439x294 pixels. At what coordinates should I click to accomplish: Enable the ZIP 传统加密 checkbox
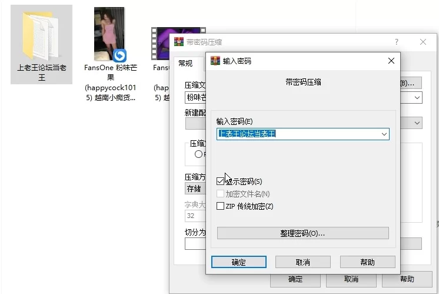pos(221,206)
